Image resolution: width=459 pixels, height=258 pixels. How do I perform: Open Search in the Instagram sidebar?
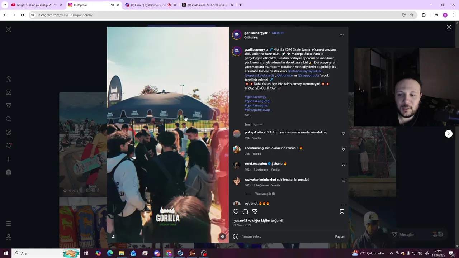[9, 119]
